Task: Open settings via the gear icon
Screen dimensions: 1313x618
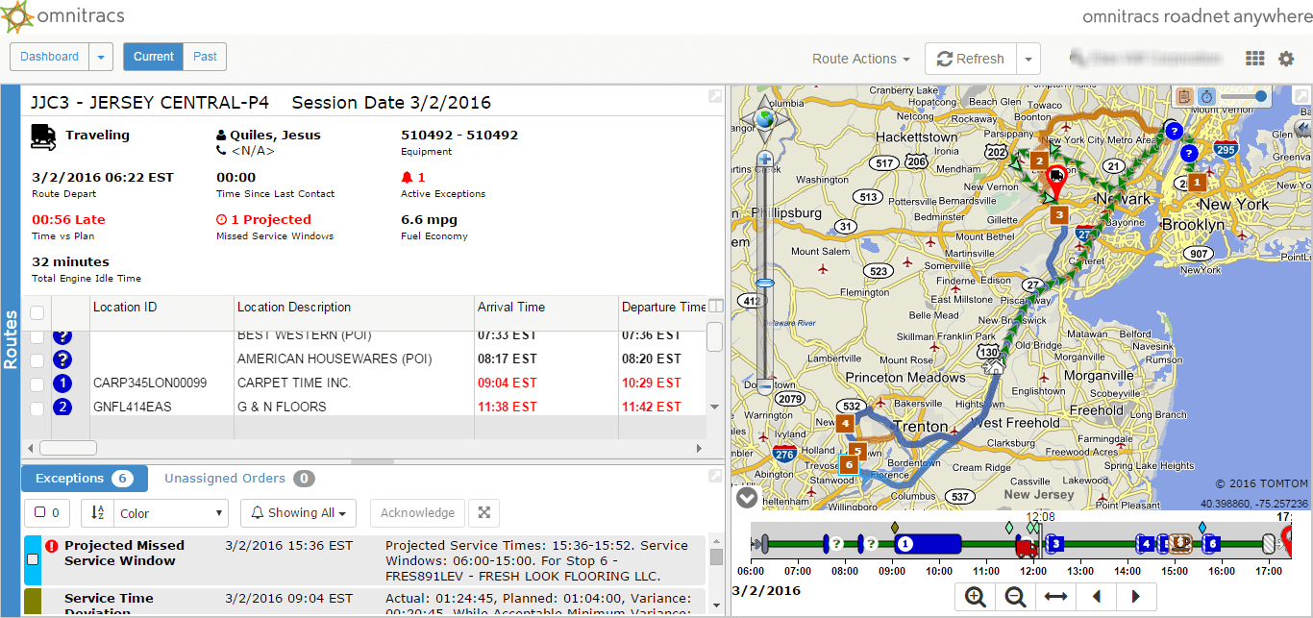Action: tap(1287, 59)
